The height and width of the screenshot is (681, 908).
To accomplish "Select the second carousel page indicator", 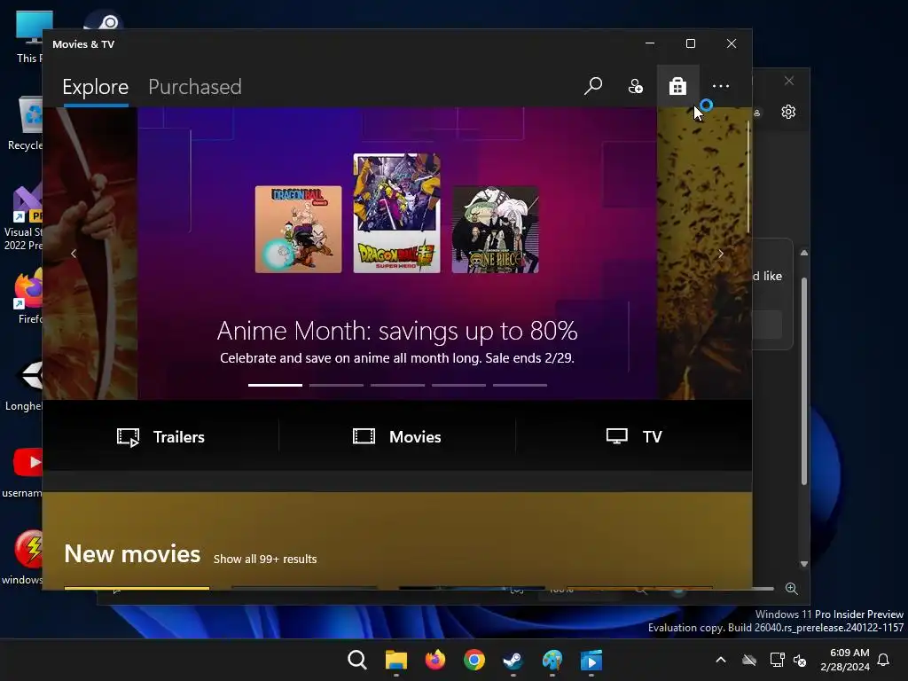I will click(336, 385).
